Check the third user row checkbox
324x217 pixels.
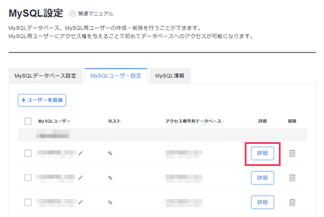click(x=28, y=202)
